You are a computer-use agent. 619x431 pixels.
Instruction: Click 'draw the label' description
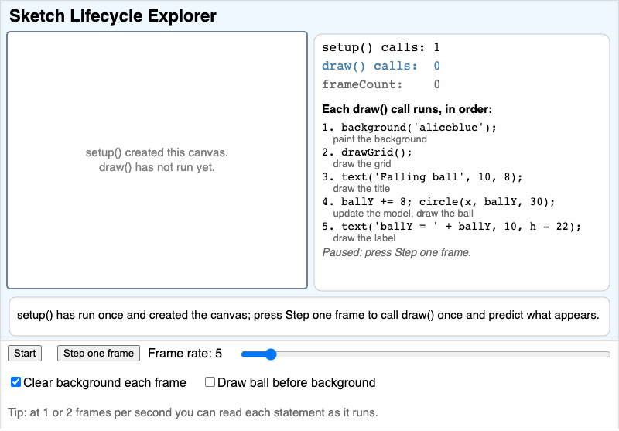[x=364, y=238]
